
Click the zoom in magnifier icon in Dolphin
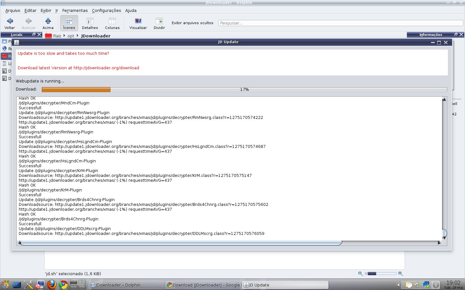pos(400,274)
